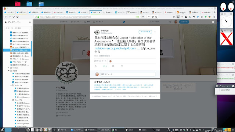Open the Firefox Library icon
This screenshot has width=235, height=132.
pyautogui.click(x=174, y=17)
